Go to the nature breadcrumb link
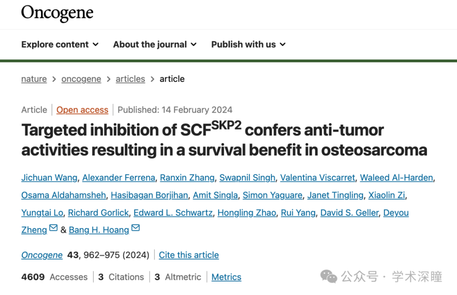 [x=34, y=79]
